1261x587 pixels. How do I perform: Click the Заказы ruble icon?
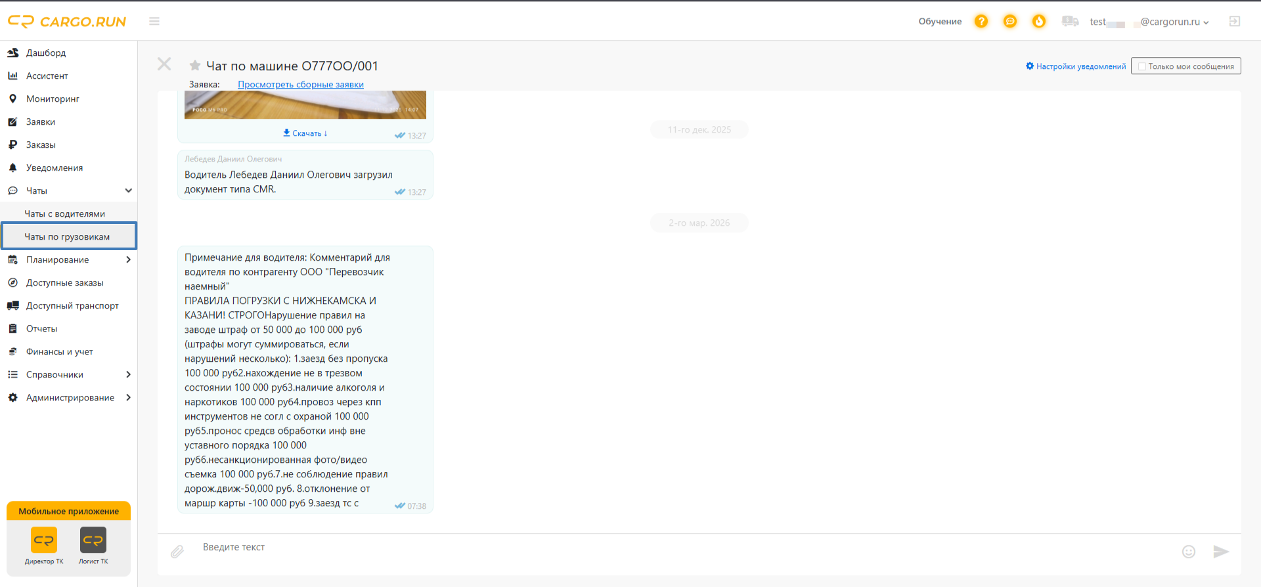click(x=12, y=144)
